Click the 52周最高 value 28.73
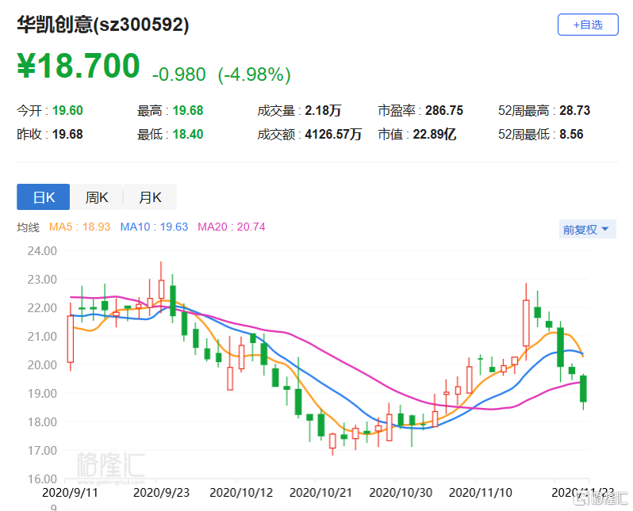 (x=574, y=110)
